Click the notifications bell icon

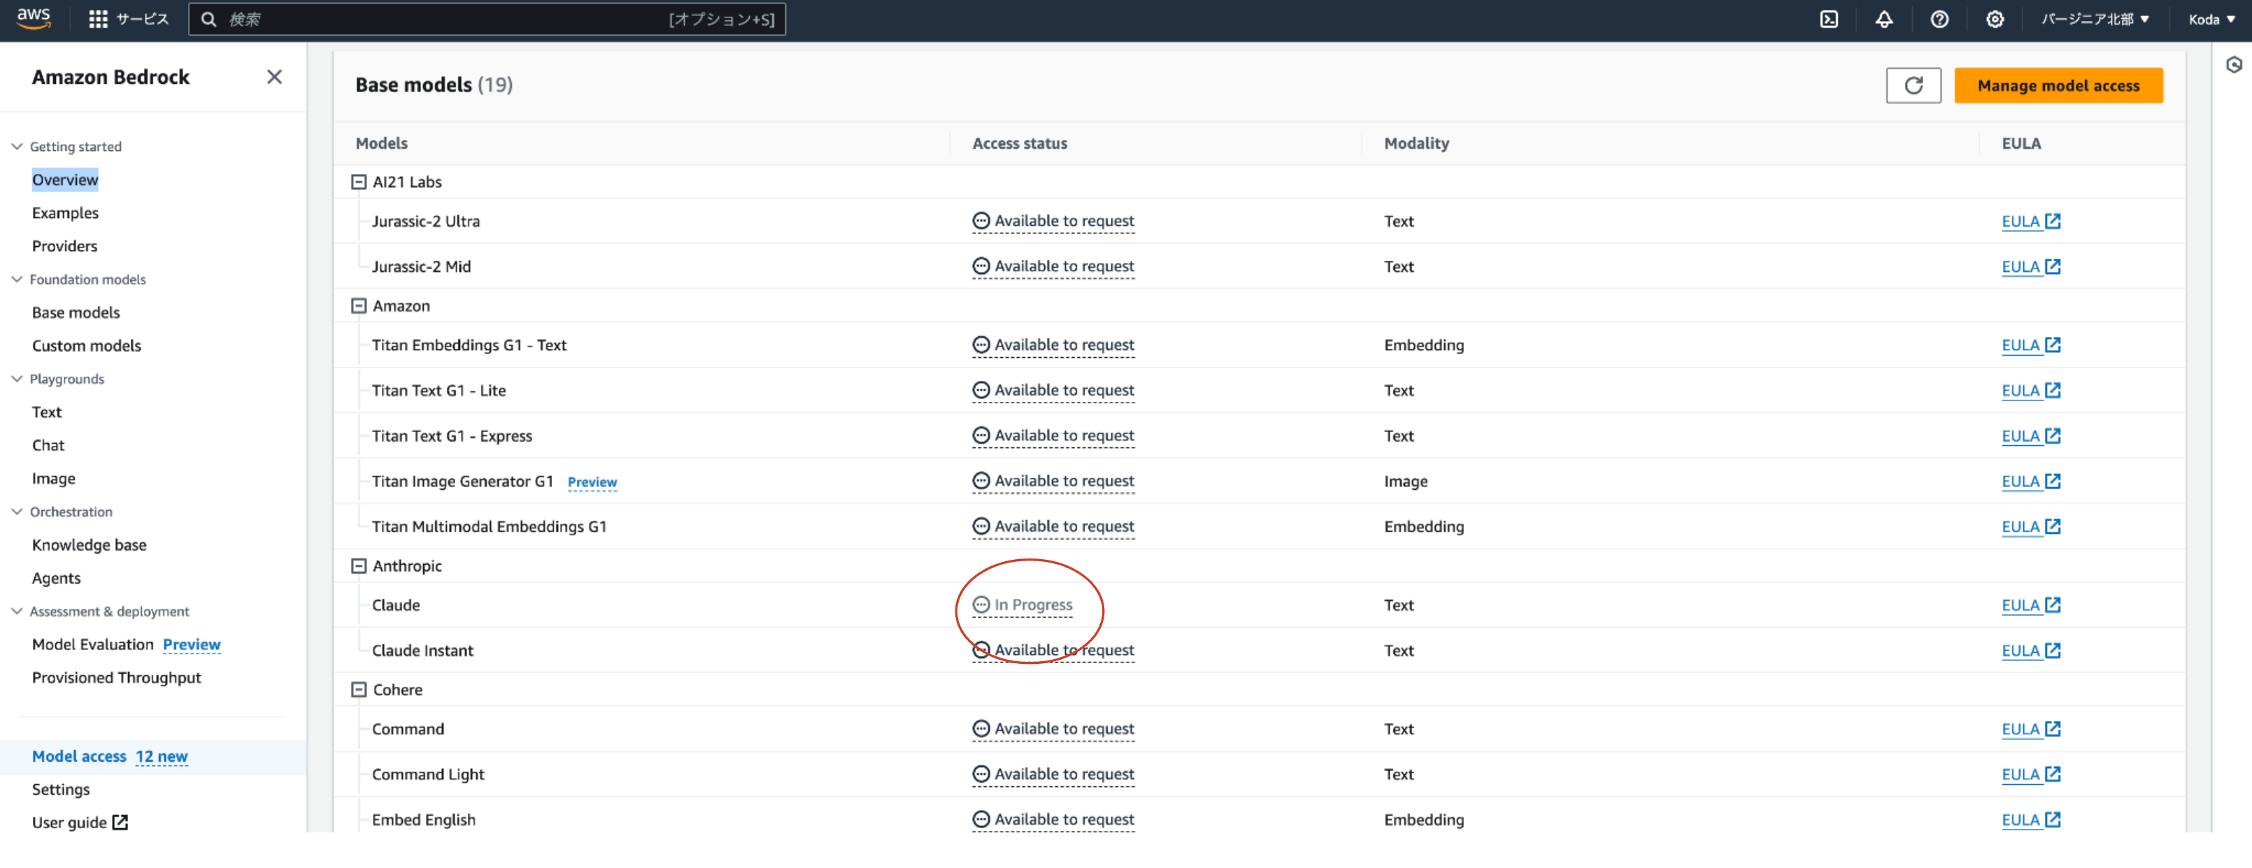click(1884, 19)
